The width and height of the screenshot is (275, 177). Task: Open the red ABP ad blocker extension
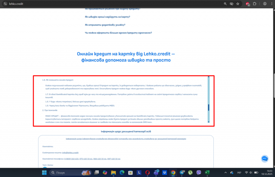tap(247, 4)
